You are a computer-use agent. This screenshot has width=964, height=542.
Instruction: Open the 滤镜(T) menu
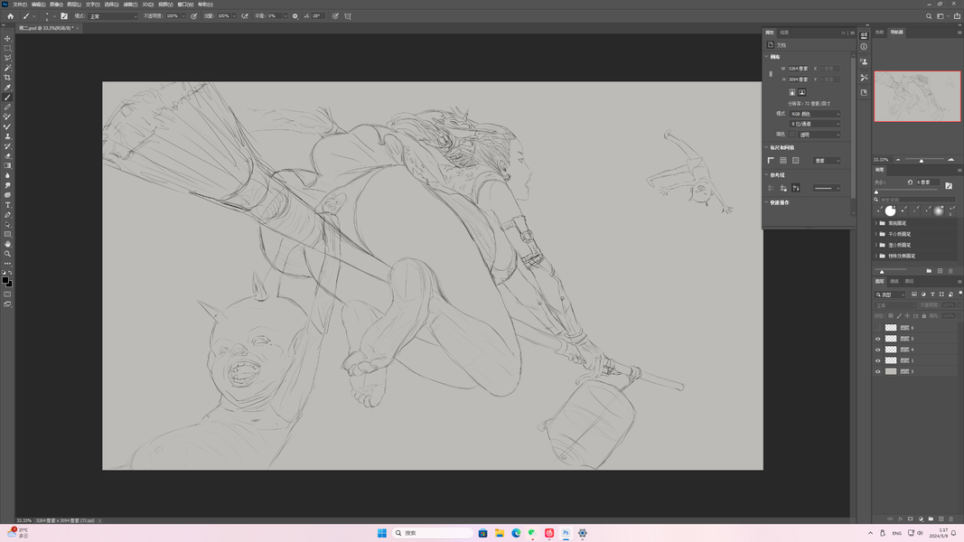click(x=130, y=5)
